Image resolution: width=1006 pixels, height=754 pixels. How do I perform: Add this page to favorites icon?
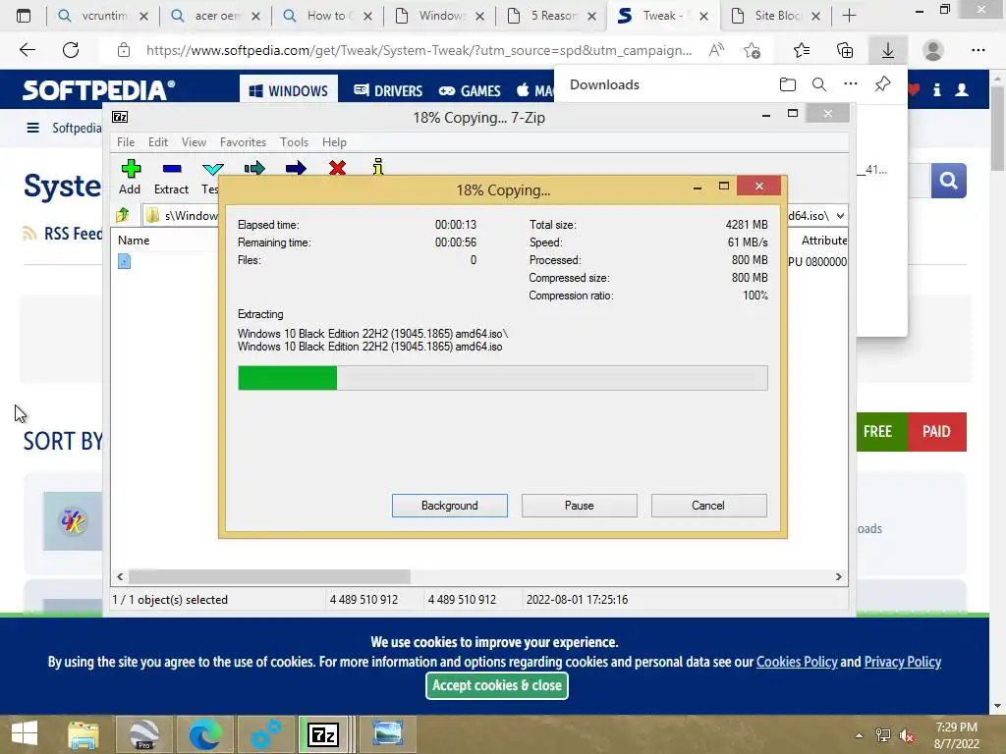(x=752, y=50)
